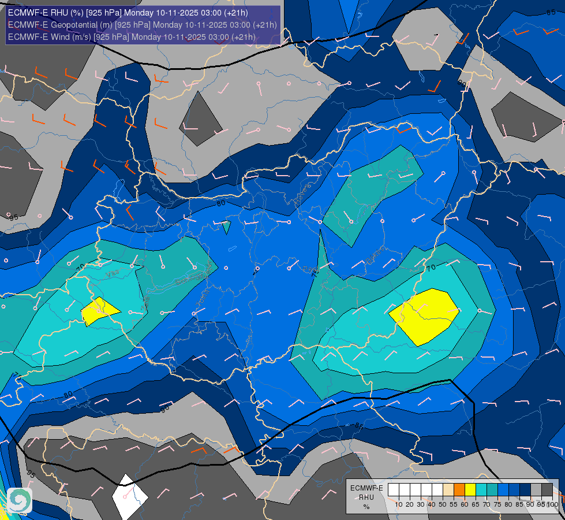Click the orange legend swatch below 60

(x=459, y=490)
